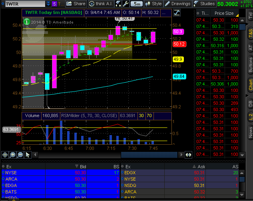Viewport: 253px width, 201px height.
Task: Click the 63.3691 RSI value bubble
Action: click(x=11, y=129)
